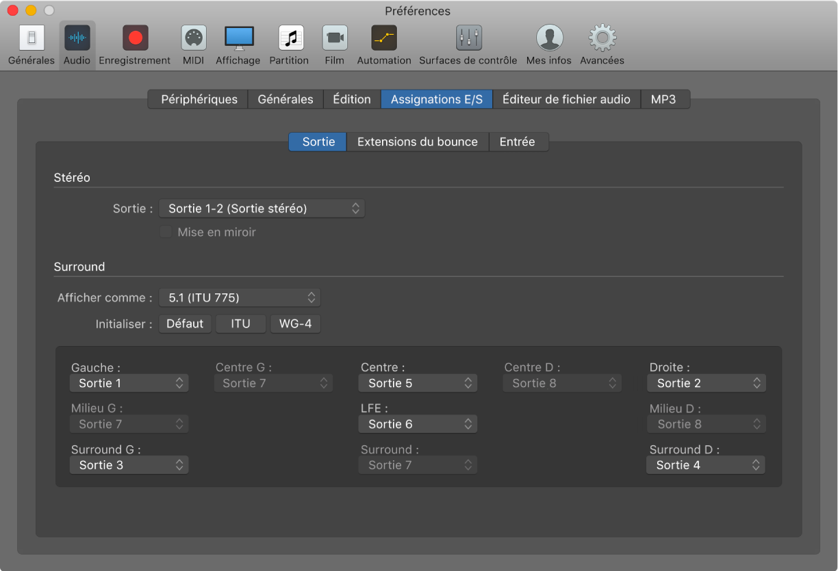Open the Mes infos profile icon
The width and height of the screenshot is (838, 571).
click(x=549, y=38)
